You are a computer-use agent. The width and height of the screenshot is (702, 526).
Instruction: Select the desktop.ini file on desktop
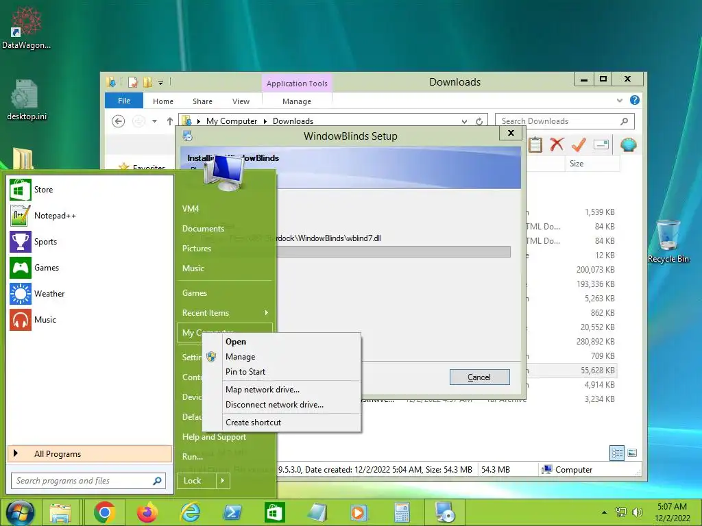(27, 100)
